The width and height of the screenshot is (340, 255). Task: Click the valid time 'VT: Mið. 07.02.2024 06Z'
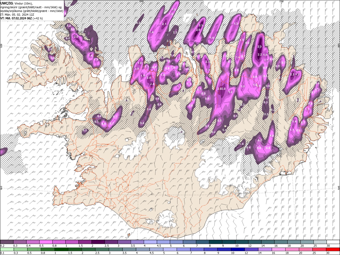(16, 19)
